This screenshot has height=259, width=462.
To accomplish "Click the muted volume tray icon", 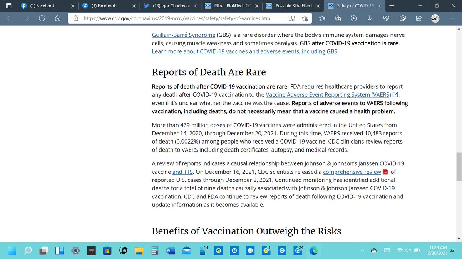I will point(408,251).
